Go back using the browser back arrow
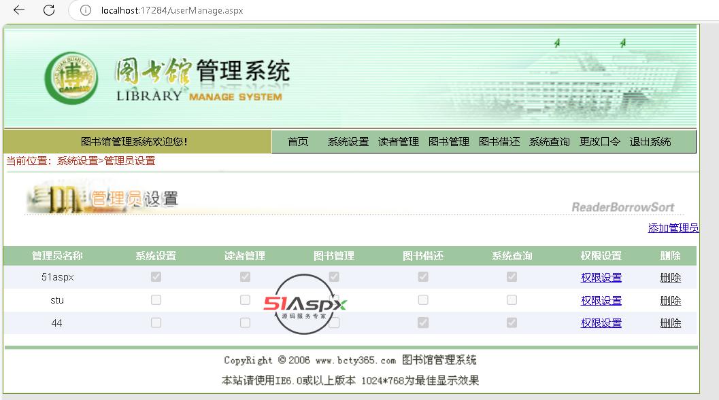This screenshot has width=719, height=400. coord(19,10)
